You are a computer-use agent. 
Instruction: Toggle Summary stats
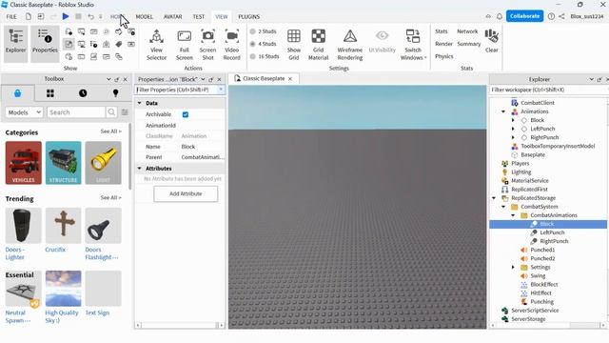tap(469, 44)
